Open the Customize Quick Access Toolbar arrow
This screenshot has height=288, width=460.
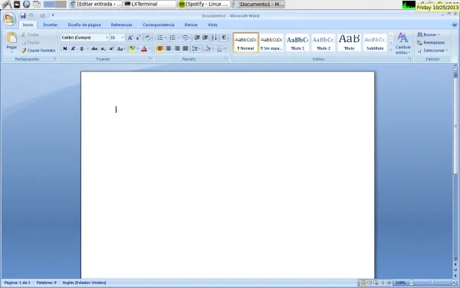53,15
